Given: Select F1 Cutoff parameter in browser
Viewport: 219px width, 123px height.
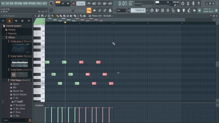Looking at the screenshot, I should tap(18, 101).
